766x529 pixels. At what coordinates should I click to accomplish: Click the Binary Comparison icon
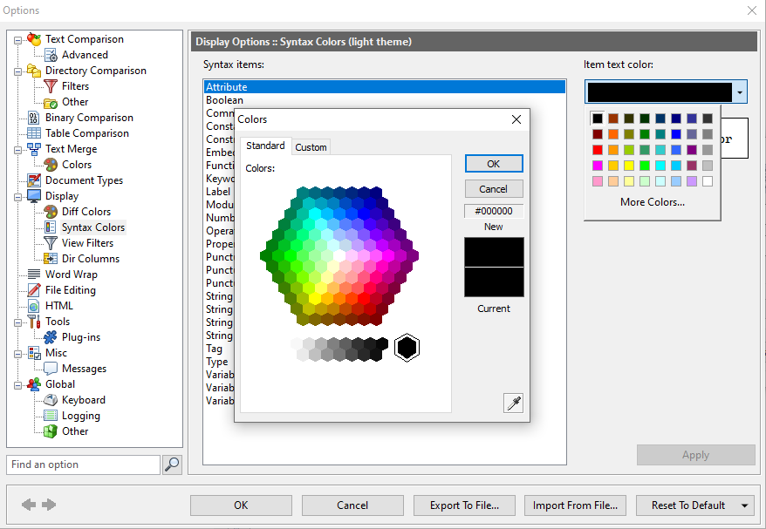34,118
